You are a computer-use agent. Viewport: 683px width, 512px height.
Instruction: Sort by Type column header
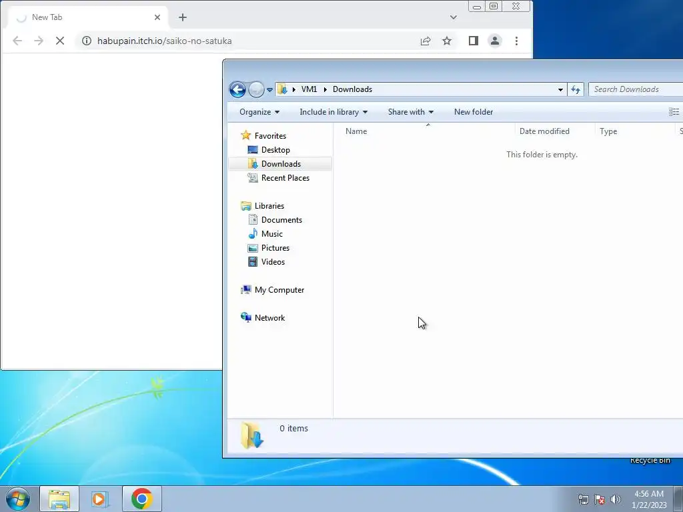pyautogui.click(x=635, y=131)
